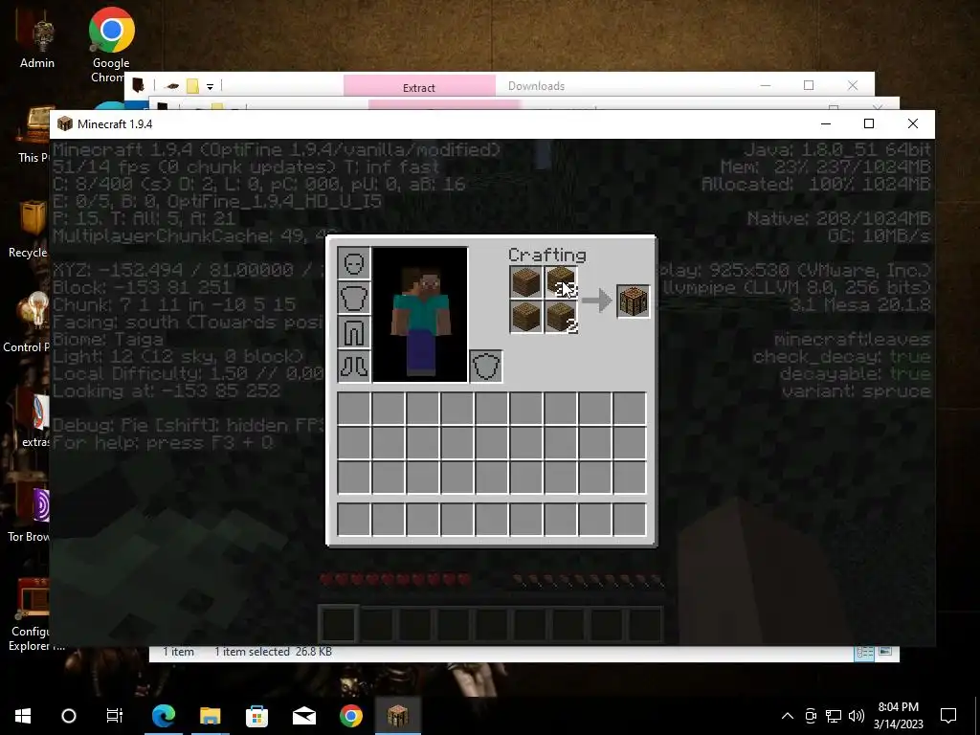
Task: Open Google Chrome from the taskbar
Action: (x=350, y=716)
